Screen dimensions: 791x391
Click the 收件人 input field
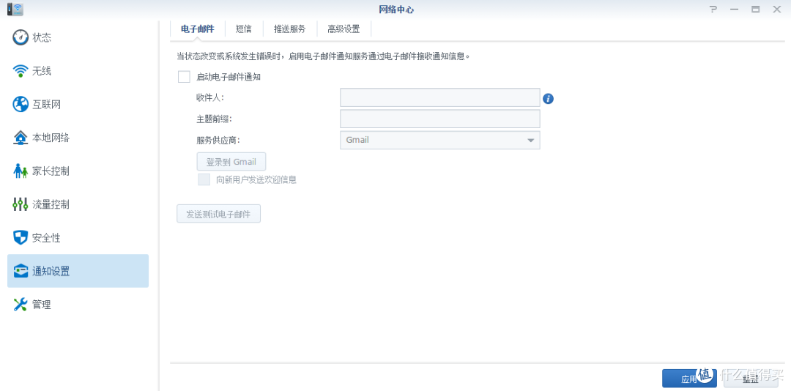click(440, 97)
